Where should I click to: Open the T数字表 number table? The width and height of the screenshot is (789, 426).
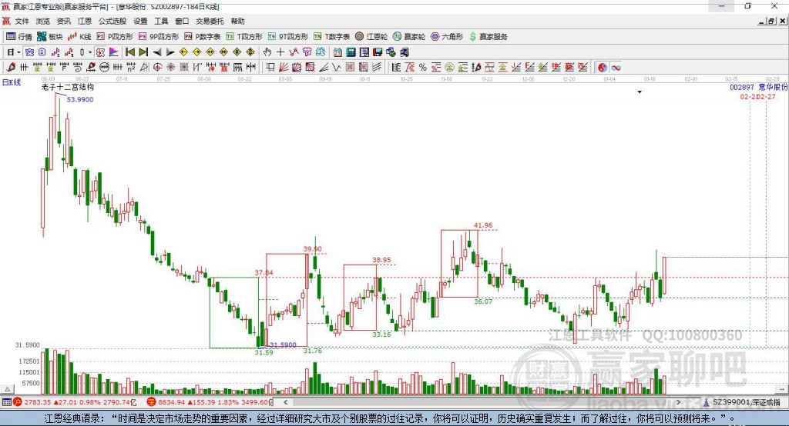point(331,37)
